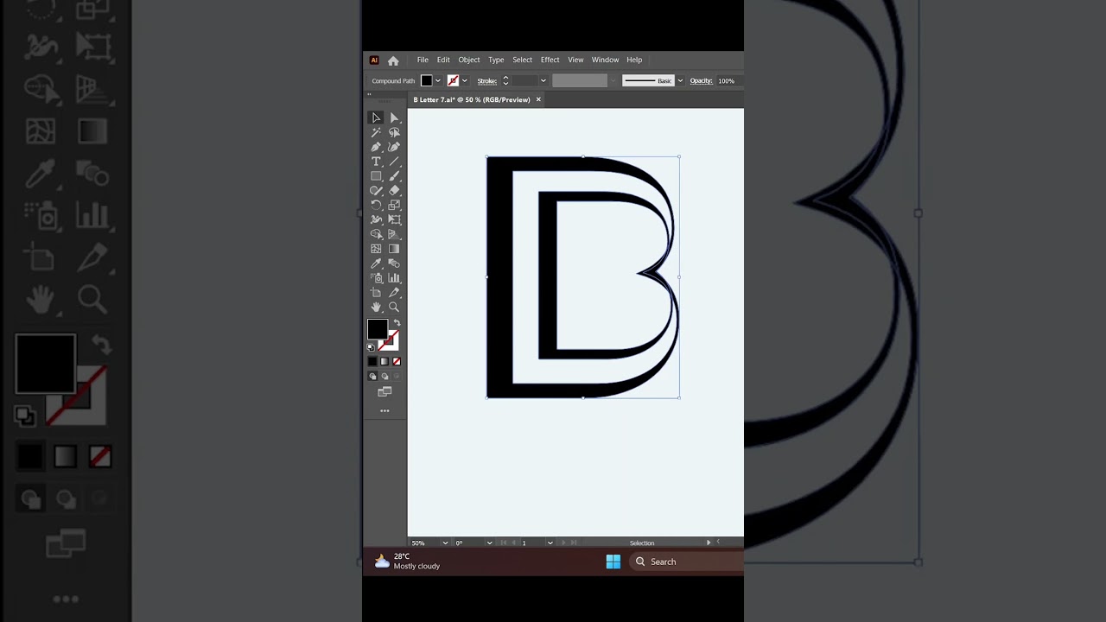
Task: Open the Object menu
Action: (469, 60)
